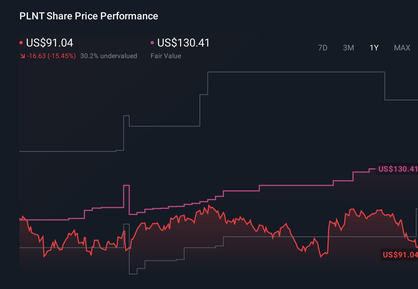Toggle the share price series via US$91.04 legend
This screenshot has width=418, height=289.
click(x=49, y=43)
